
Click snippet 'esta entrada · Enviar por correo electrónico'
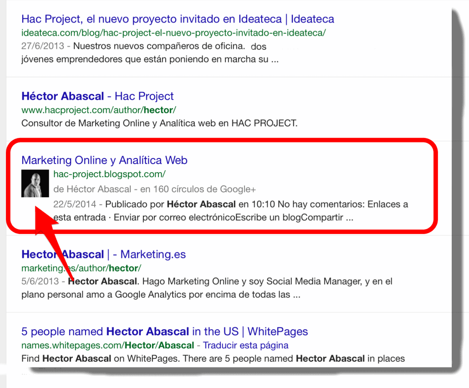[x=144, y=217]
